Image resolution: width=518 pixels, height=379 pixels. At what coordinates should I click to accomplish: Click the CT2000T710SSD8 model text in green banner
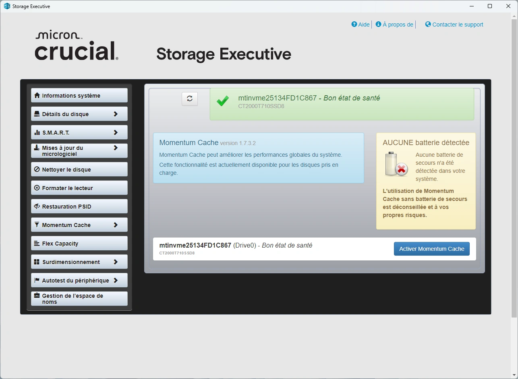261,107
